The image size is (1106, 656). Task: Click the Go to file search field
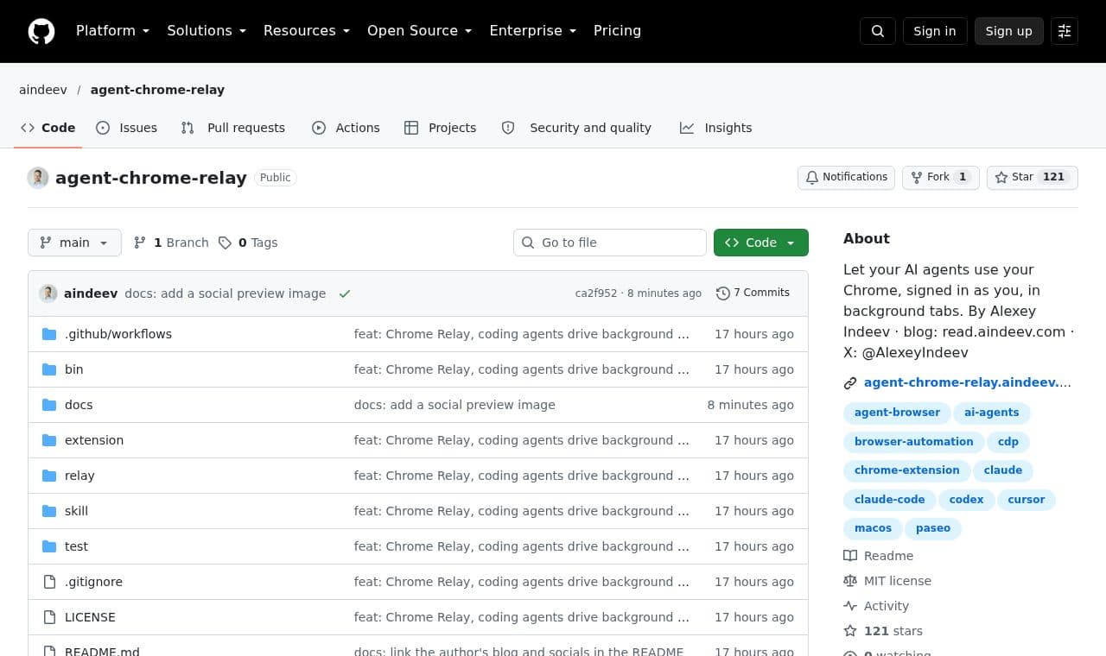[x=610, y=243]
